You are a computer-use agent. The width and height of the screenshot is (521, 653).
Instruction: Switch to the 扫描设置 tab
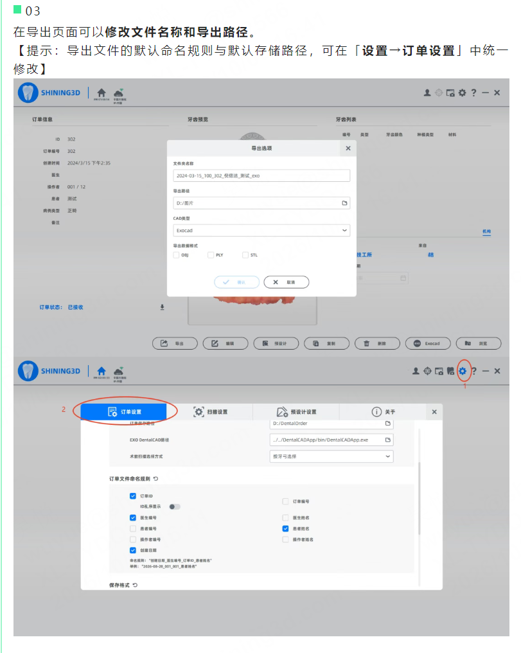pyautogui.click(x=209, y=411)
